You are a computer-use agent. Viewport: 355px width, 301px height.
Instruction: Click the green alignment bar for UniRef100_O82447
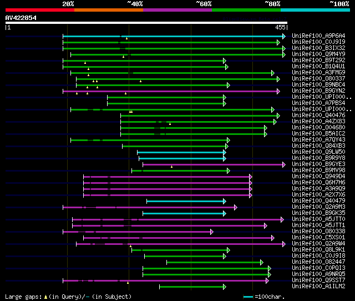click(x=215, y=263)
